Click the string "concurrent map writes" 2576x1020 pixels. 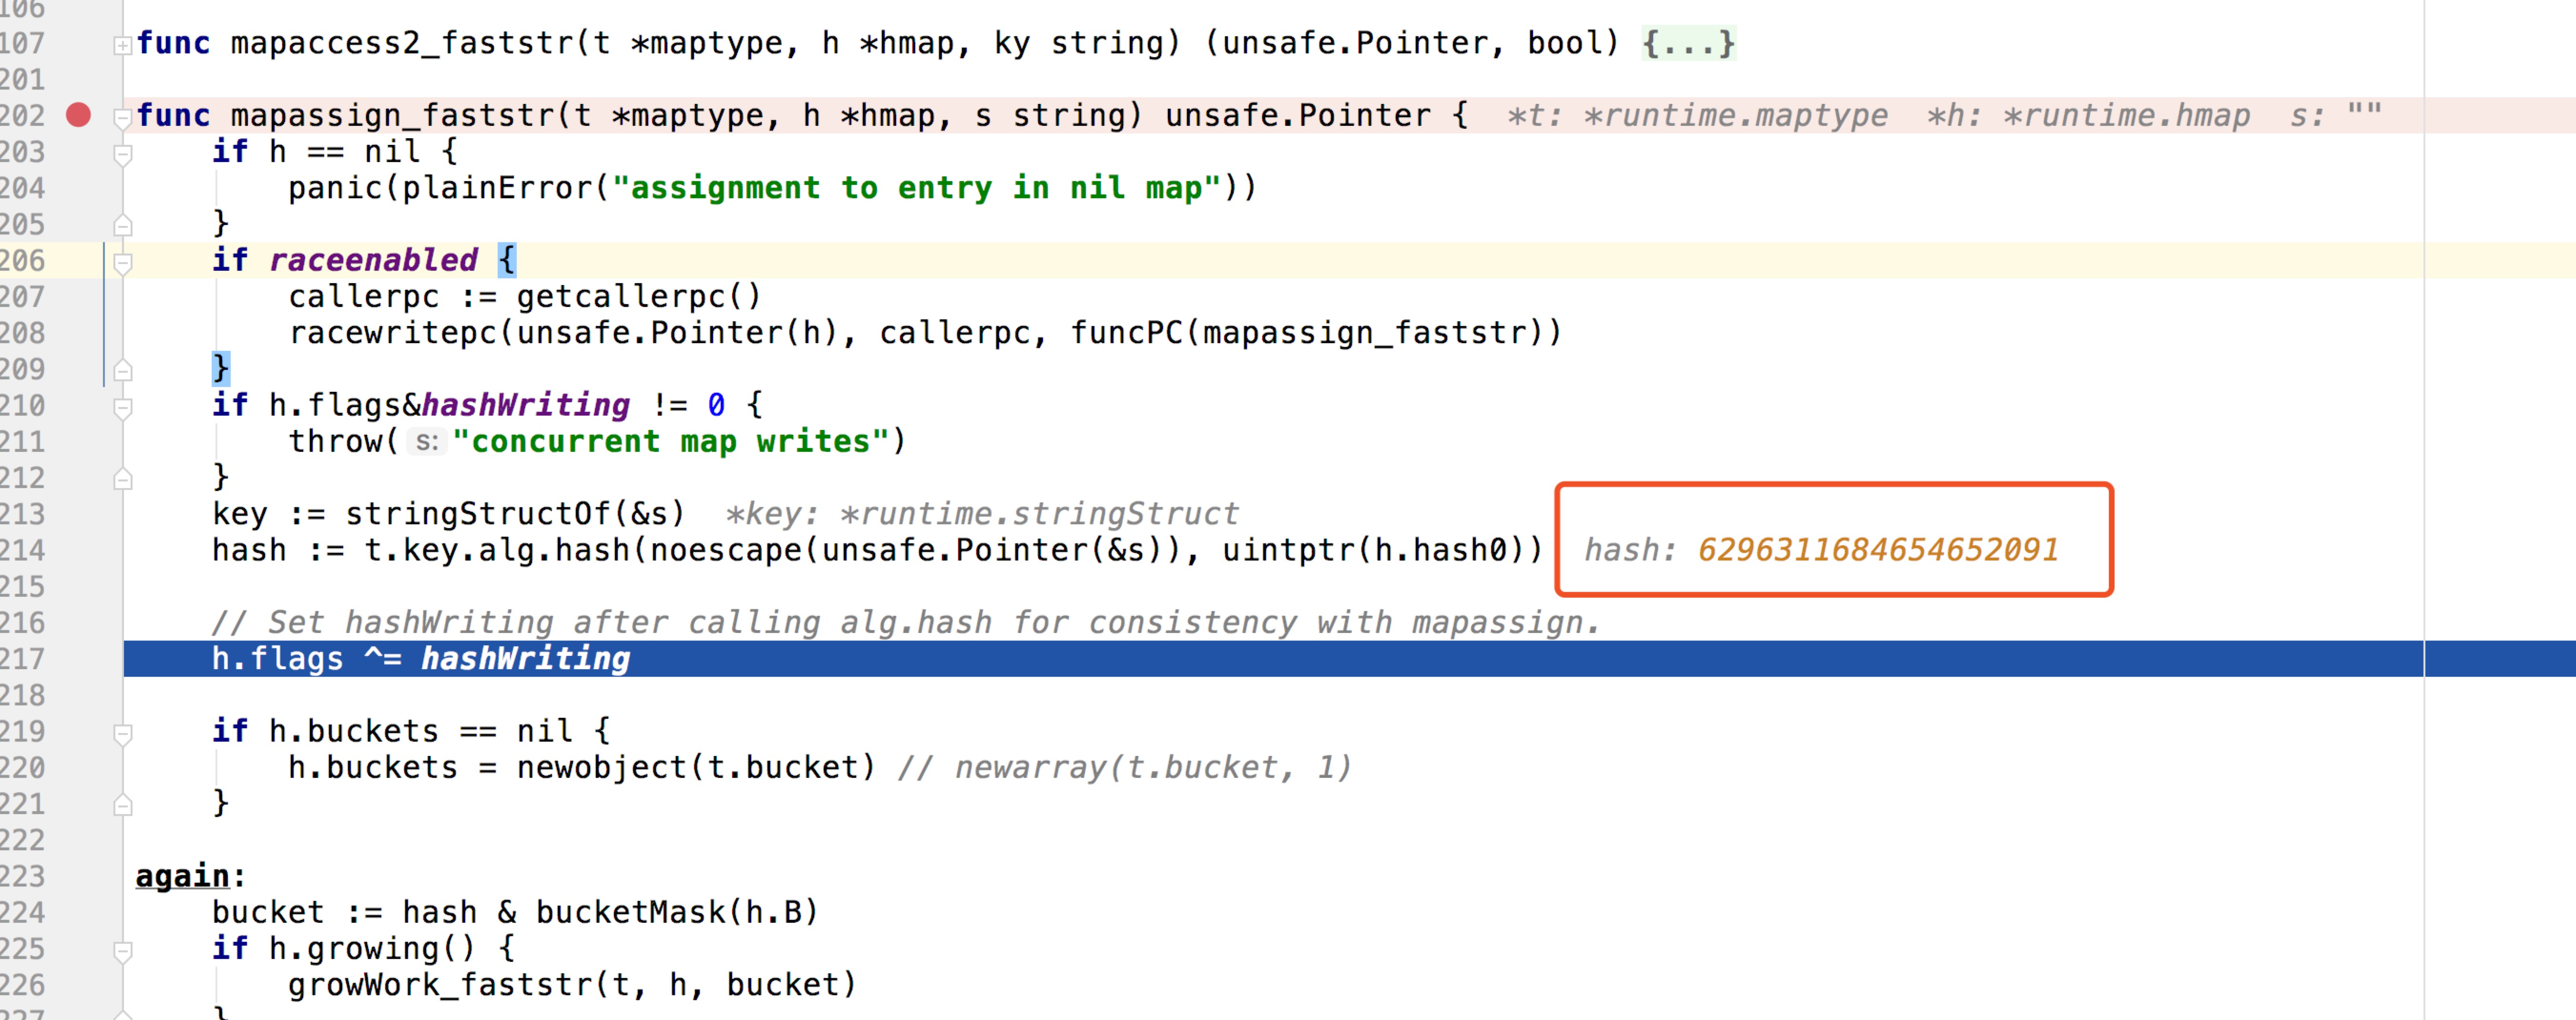click(671, 441)
